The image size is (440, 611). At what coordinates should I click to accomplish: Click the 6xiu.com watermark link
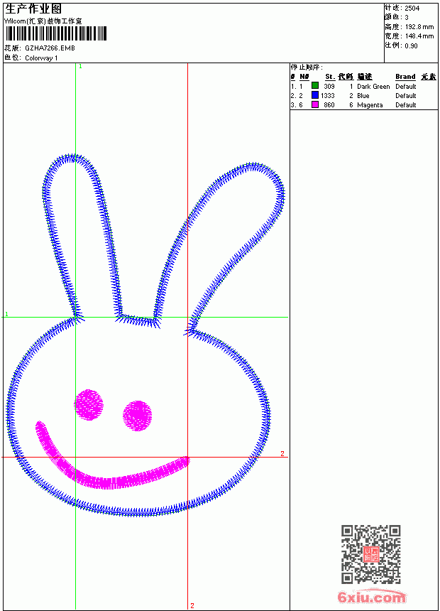371,597
